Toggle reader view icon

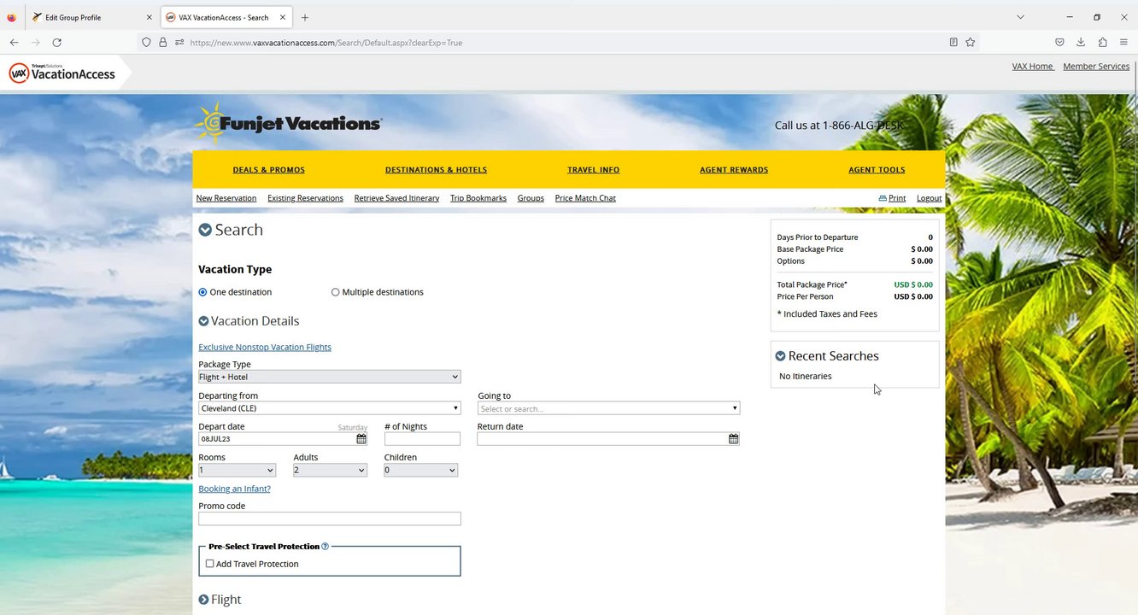click(x=953, y=42)
